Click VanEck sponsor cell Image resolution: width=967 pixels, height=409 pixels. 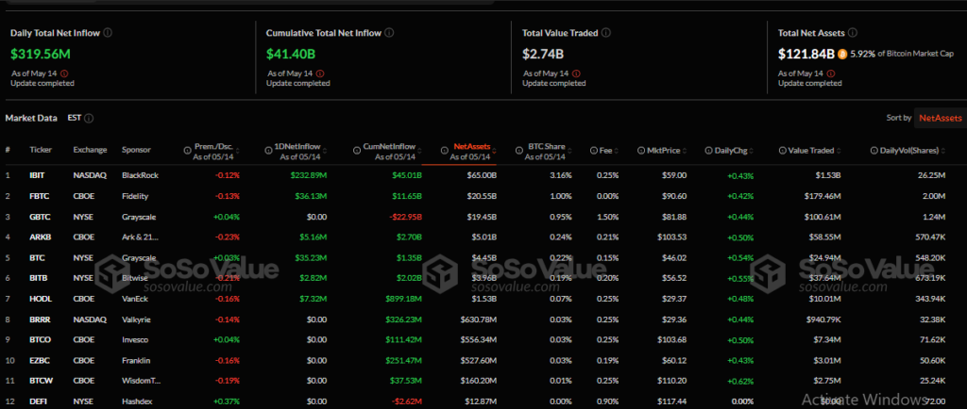(x=135, y=299)
